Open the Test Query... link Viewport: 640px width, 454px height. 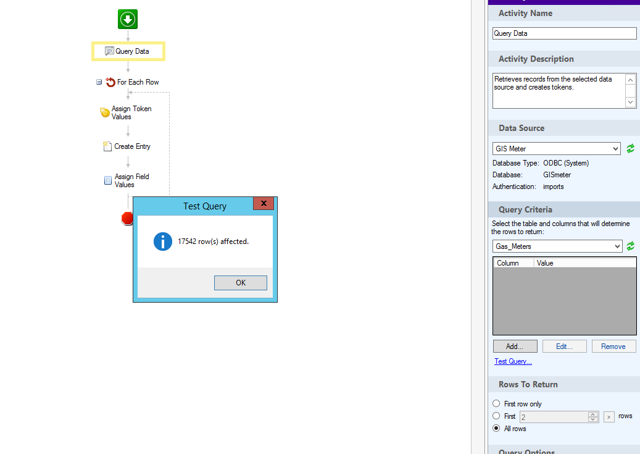click(x=513, y=361)
